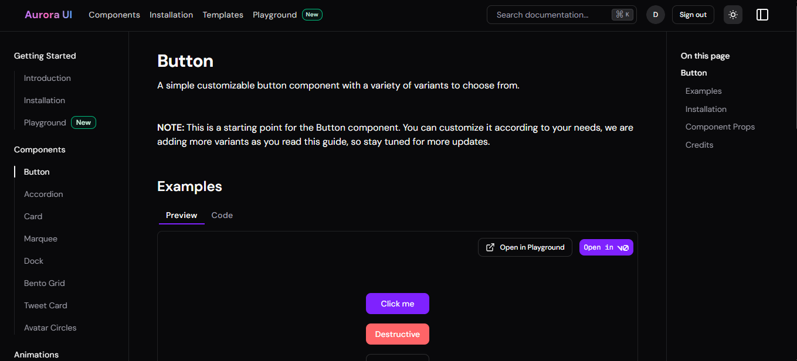Open the user avatar D menu

(656, 15)
